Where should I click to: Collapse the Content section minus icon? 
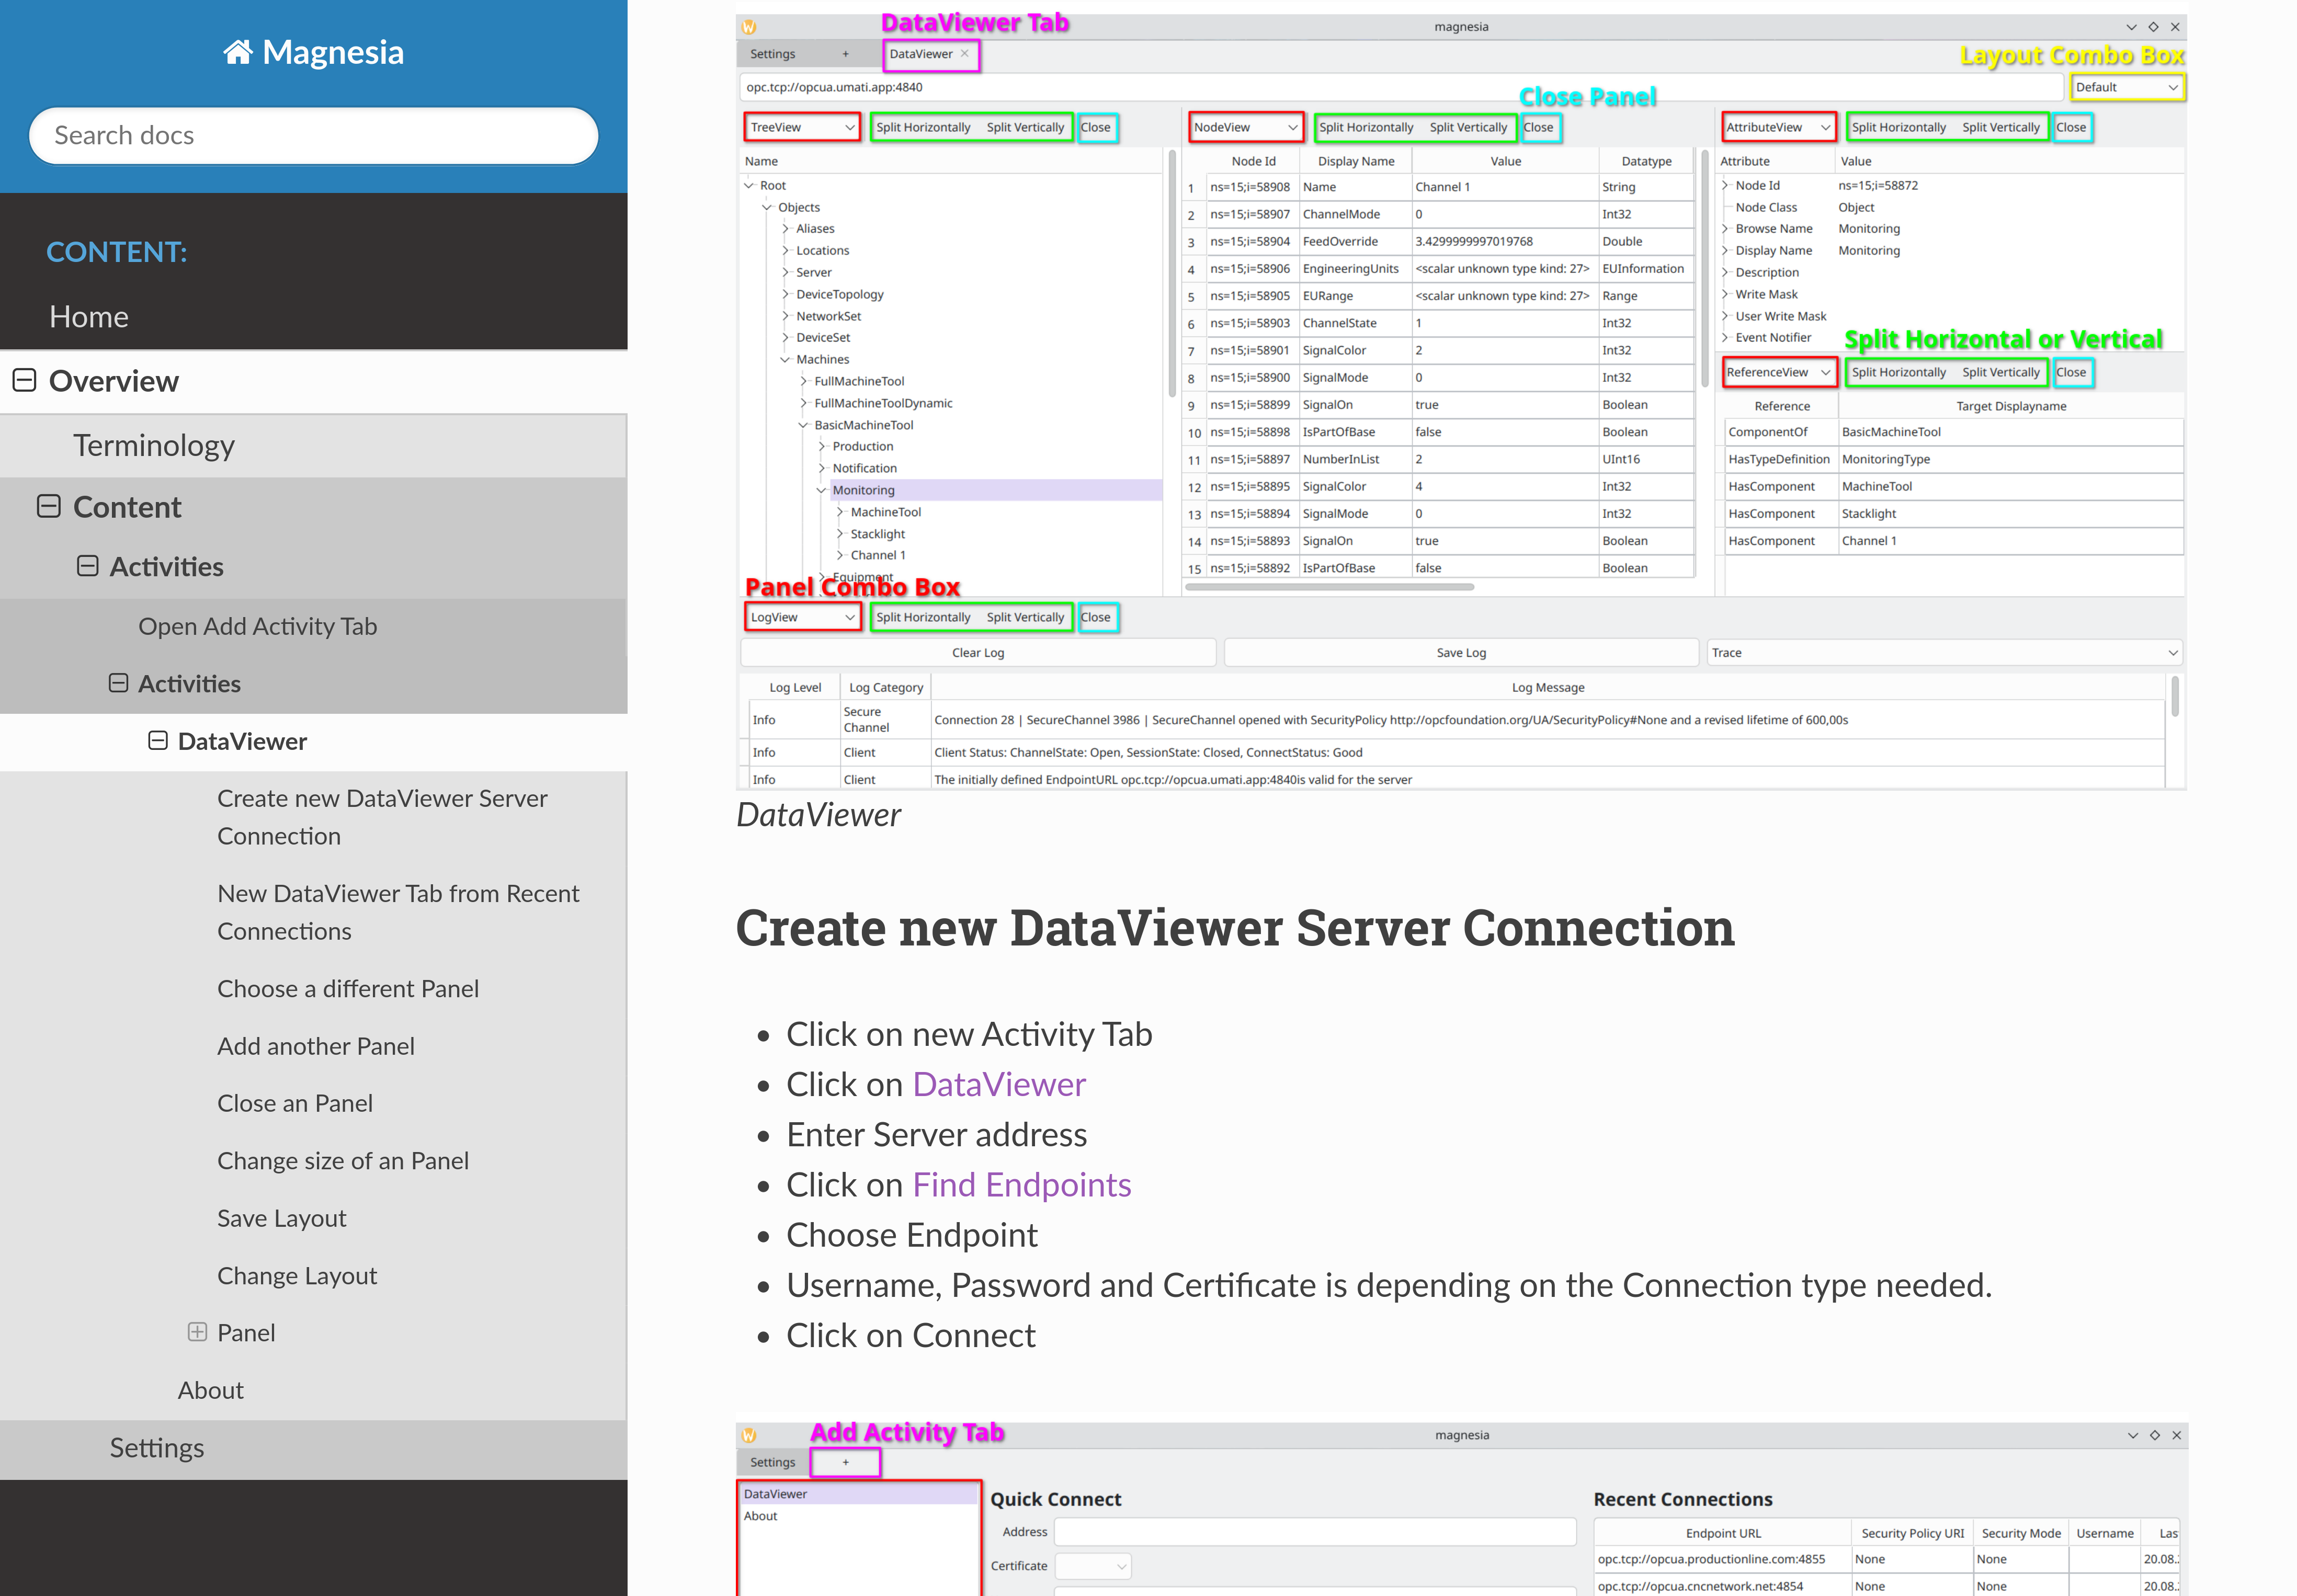click(49, 507)
